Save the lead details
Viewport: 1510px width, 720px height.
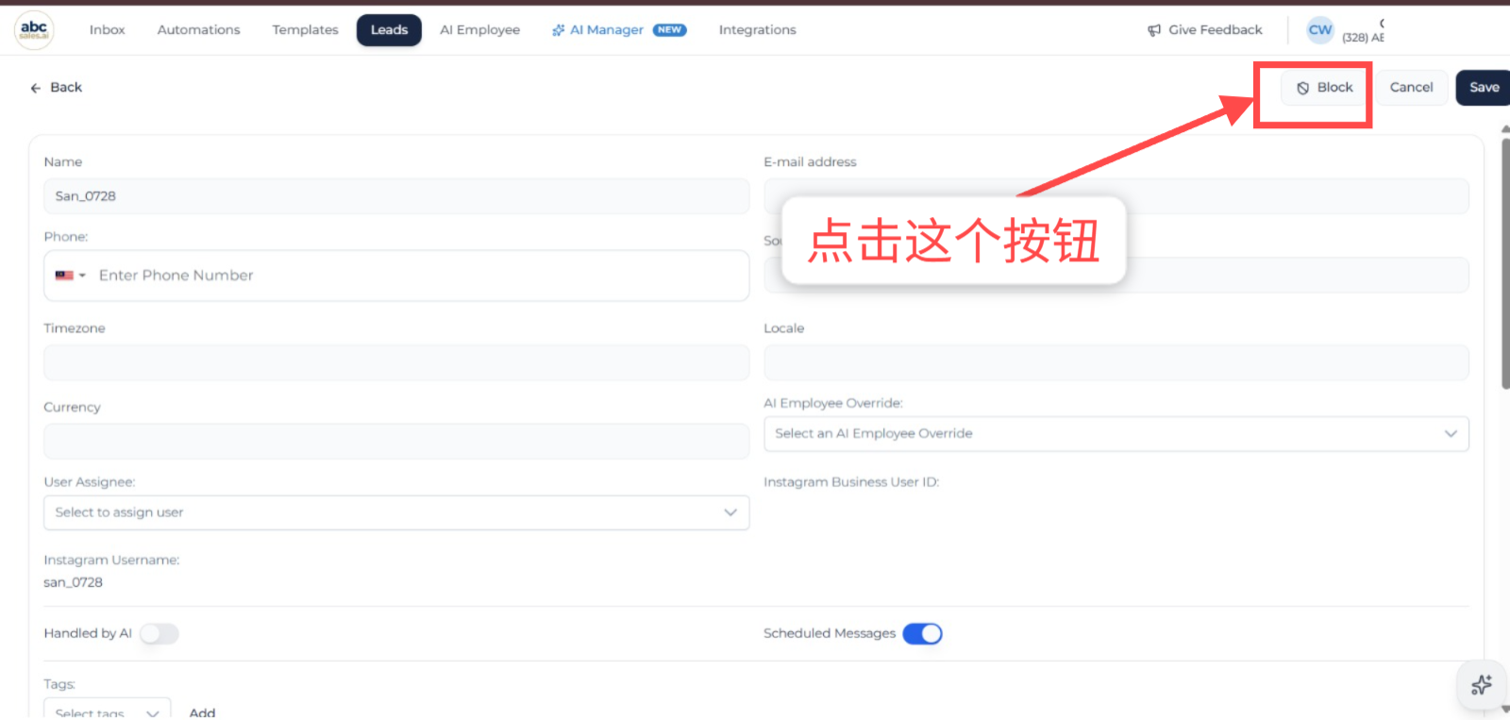pyautogui.click(x=1484, y=88)
